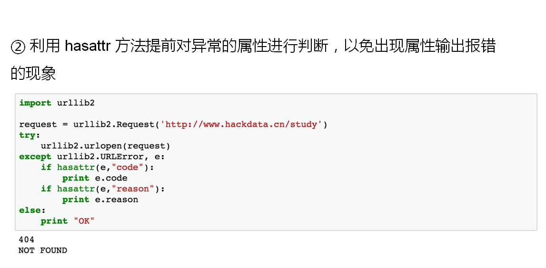
Task: Click the 404 output line
Action: (27, 239)
